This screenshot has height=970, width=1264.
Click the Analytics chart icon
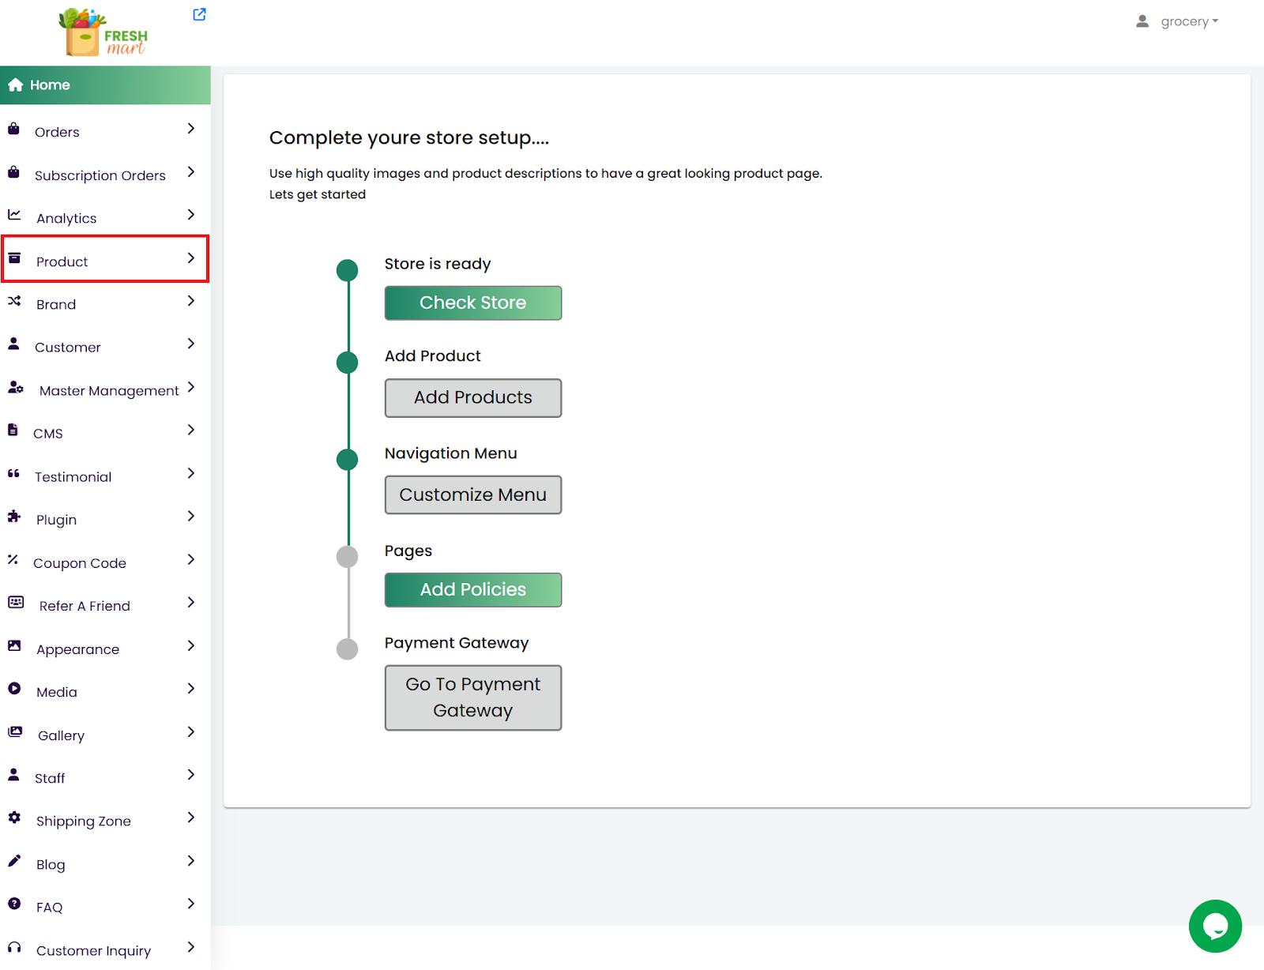point(14,215)
